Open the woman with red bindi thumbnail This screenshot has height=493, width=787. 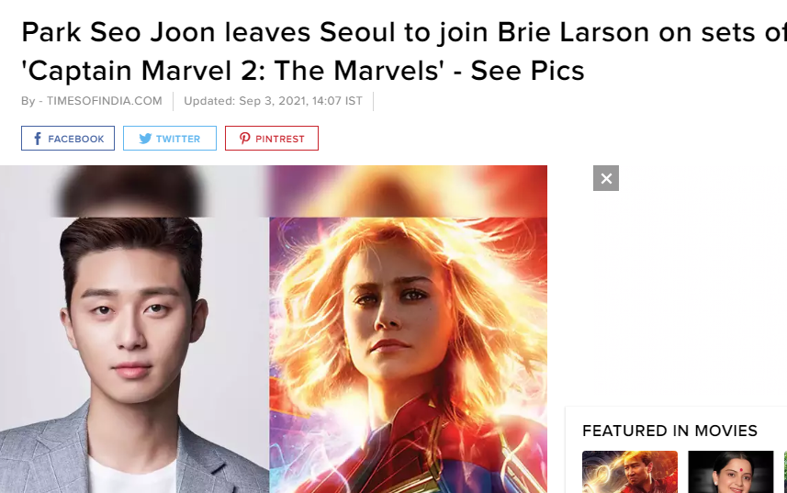pos(731,472)
